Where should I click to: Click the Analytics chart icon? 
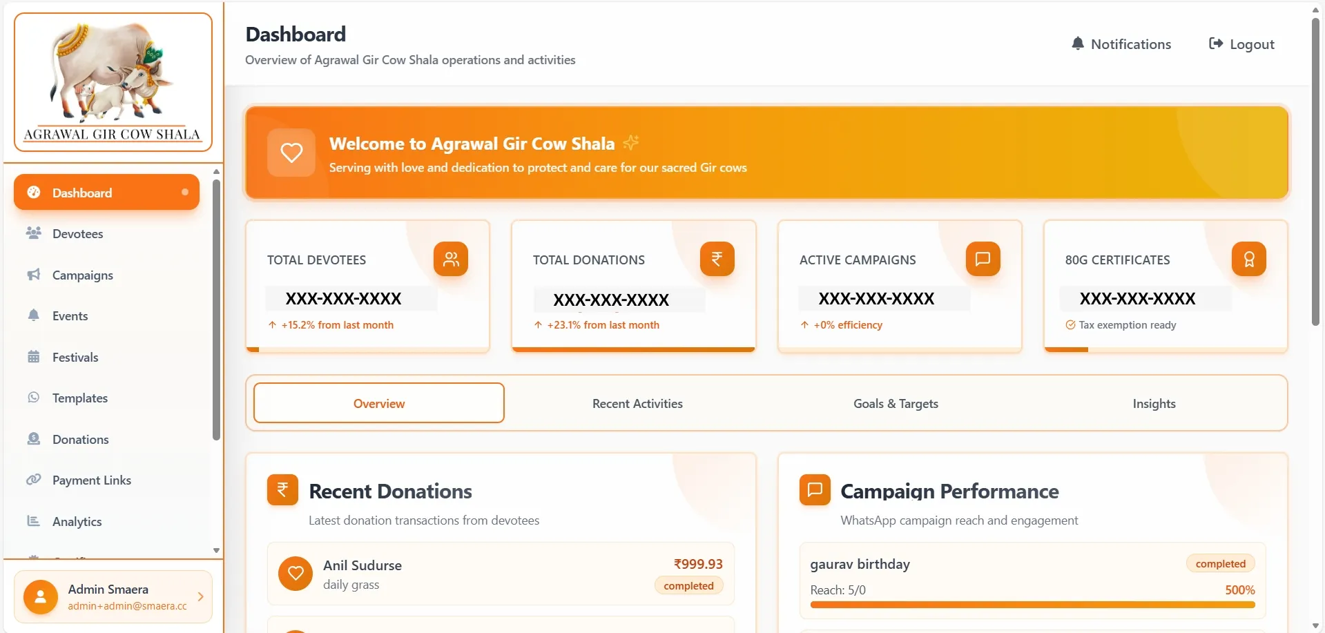(x=33, y=521)
